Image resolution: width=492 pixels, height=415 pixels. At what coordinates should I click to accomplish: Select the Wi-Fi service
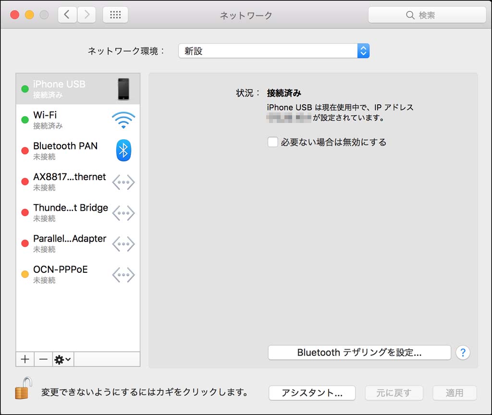point(78,120)
